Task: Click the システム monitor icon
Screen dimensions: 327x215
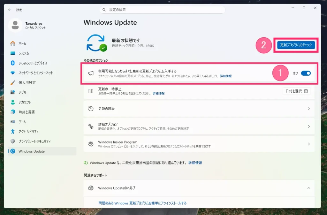Action: [x=13, y=53]
